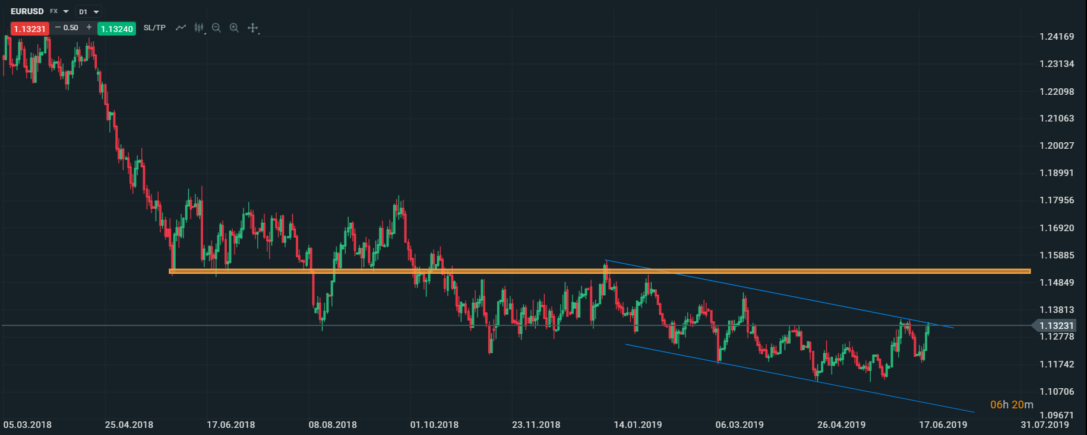The image size is (1087, 435).
Task: Click the 1.24169 price axis label
Action: point(1057,37)
